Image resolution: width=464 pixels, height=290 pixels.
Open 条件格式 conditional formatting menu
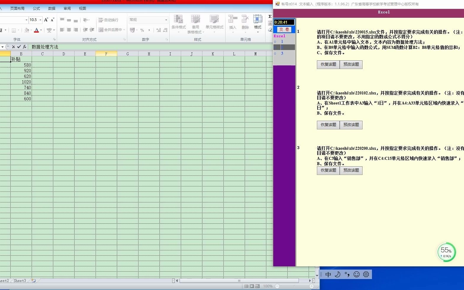178,24
